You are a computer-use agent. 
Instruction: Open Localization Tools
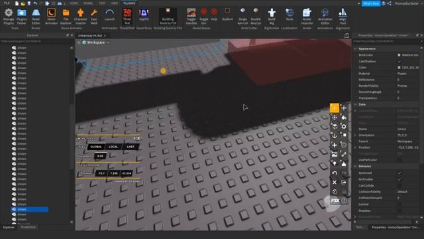(290, 15)
